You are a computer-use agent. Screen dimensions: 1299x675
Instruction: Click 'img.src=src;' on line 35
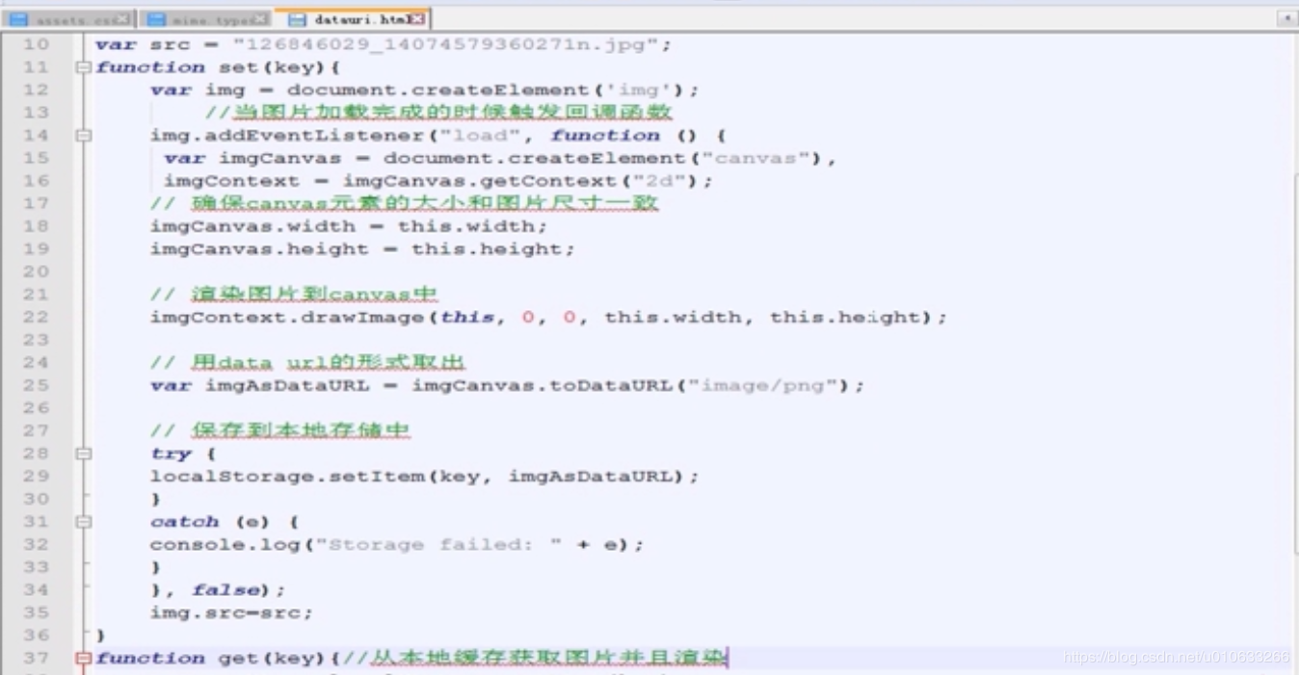(x=231, y=613)
